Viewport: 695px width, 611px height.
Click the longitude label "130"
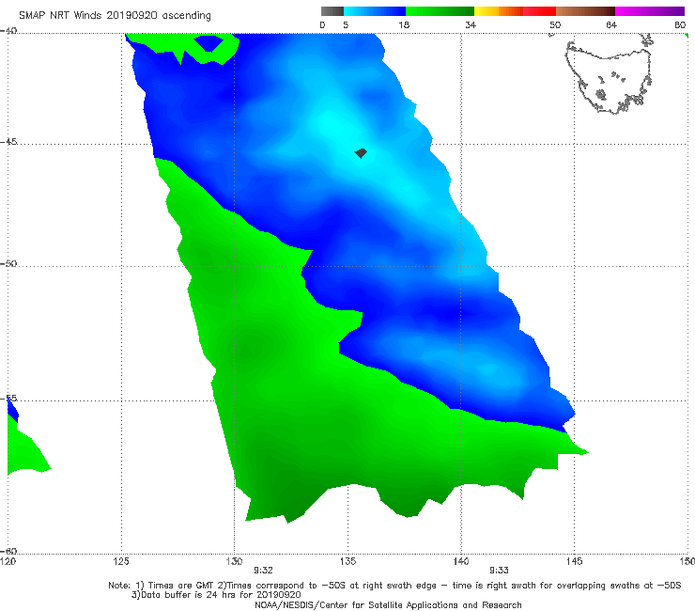(x=234, y=561)
